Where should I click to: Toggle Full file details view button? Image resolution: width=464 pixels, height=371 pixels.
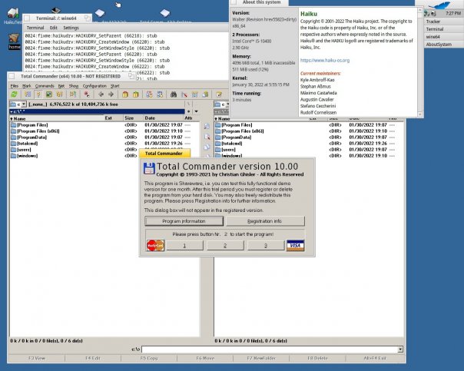38,94
